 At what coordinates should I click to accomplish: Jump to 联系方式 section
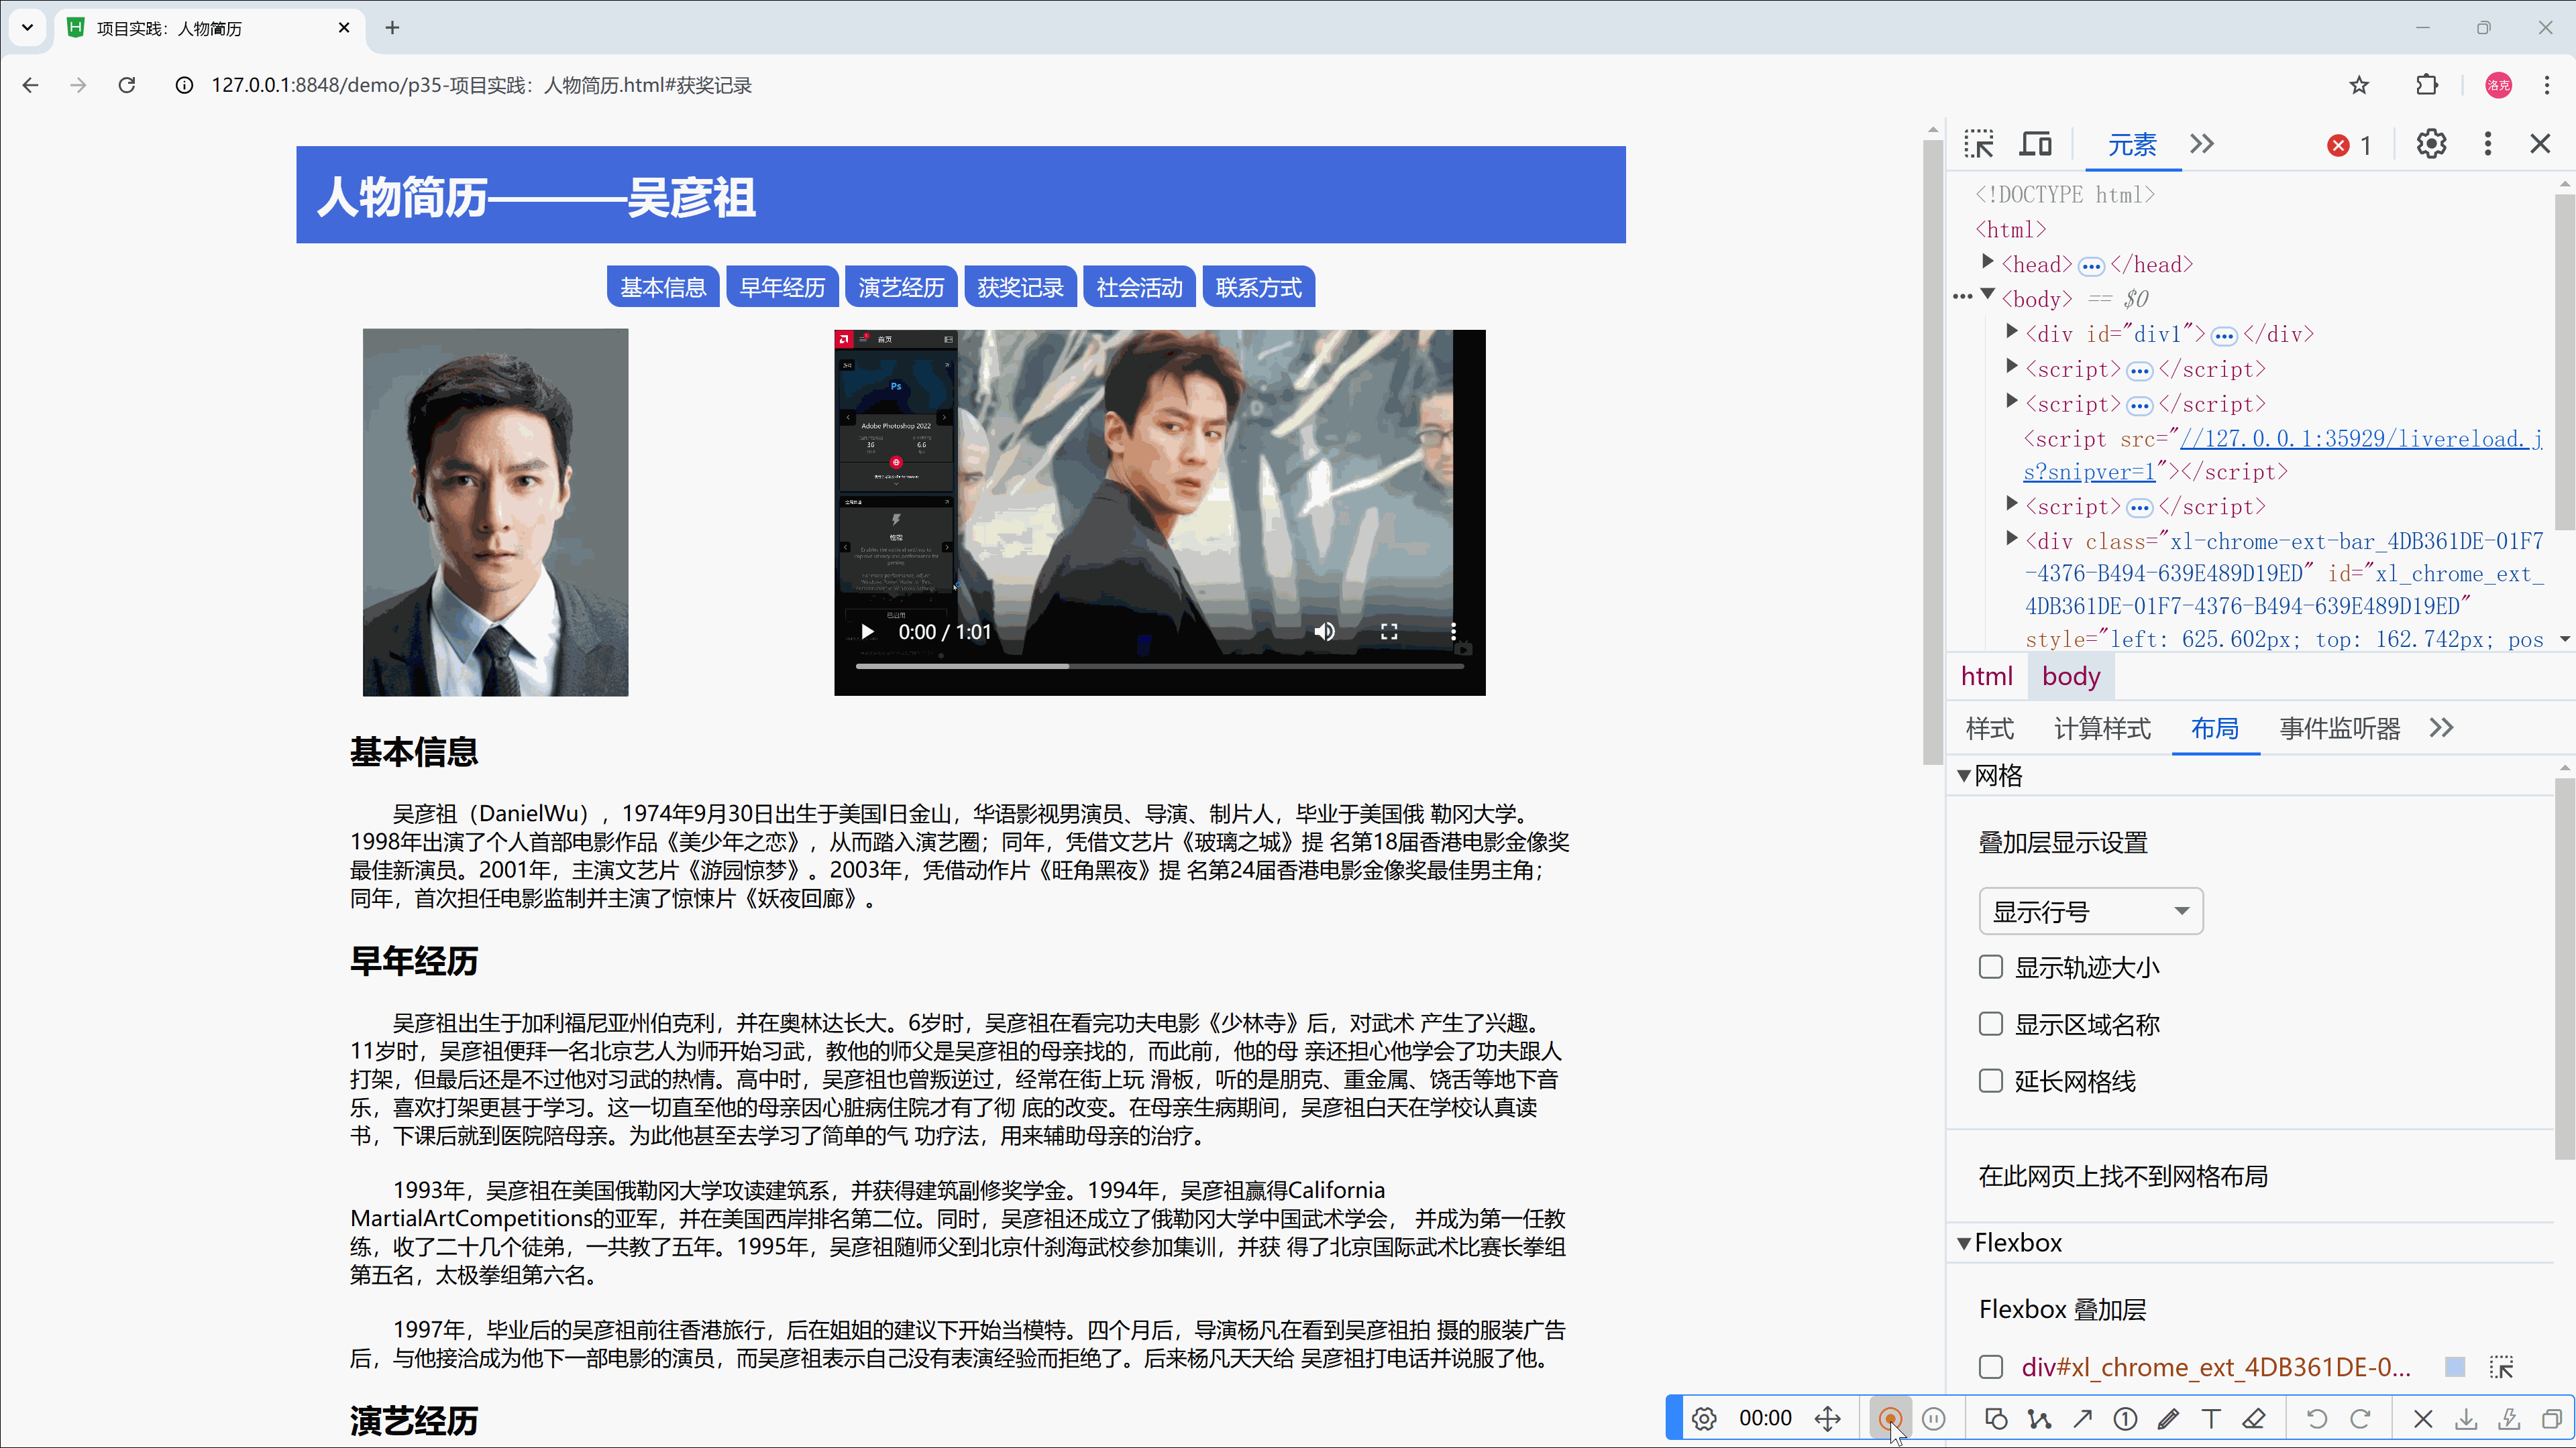click(1258, 288)
